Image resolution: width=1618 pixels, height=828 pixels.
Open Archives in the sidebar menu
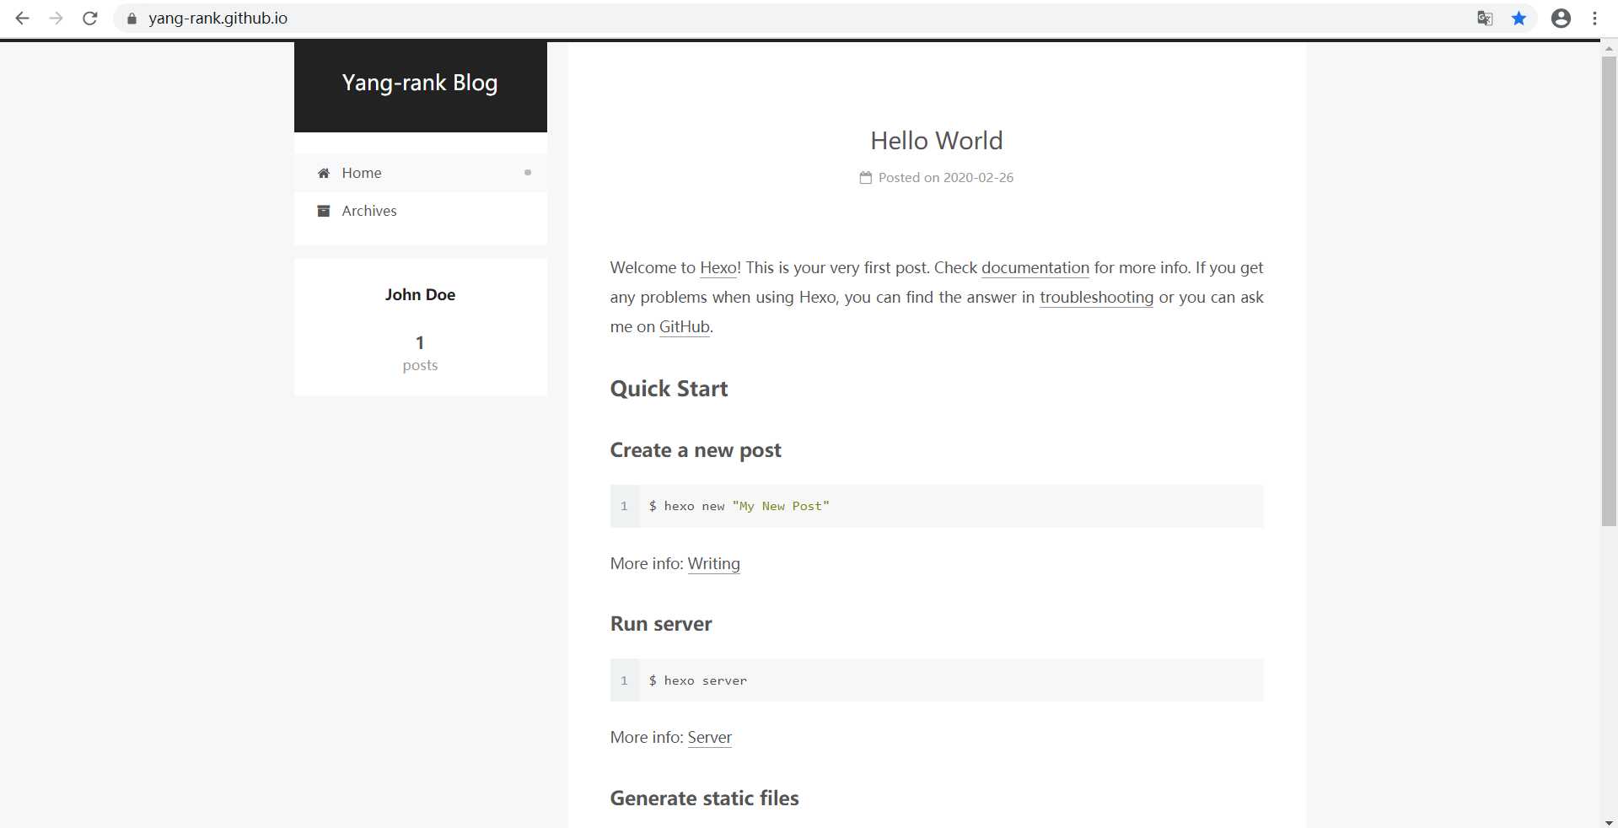pos(368,211)
